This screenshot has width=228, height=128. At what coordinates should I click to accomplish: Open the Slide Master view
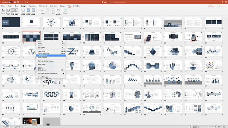(23, 11)
